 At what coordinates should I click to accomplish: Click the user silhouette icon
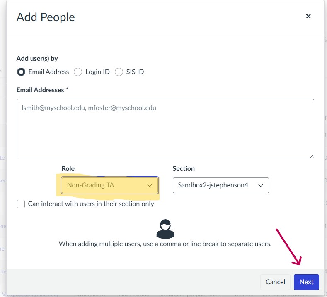165,229
